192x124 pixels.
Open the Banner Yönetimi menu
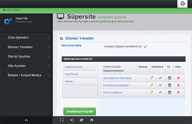click(26, 47)
